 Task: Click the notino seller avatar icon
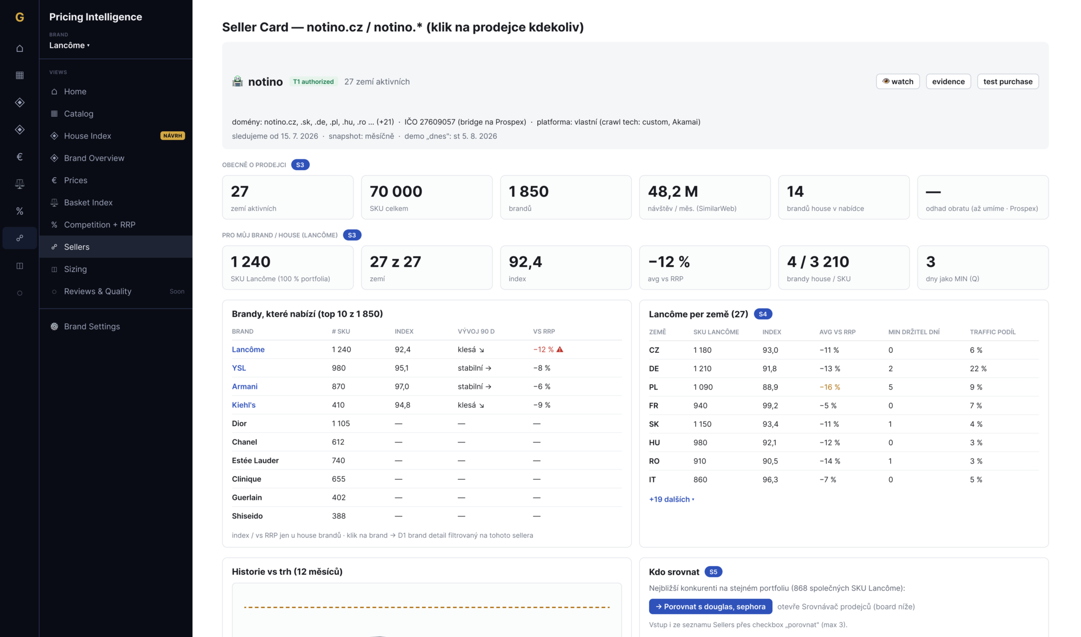[x=237, y=82]
